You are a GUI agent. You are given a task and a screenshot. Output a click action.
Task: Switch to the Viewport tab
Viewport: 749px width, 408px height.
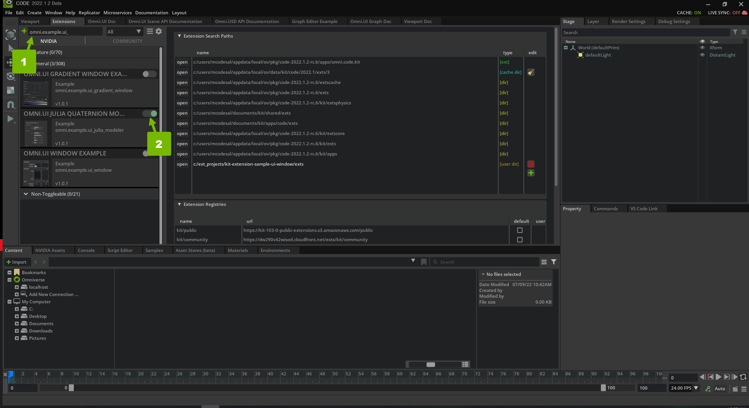coord(30,21)
